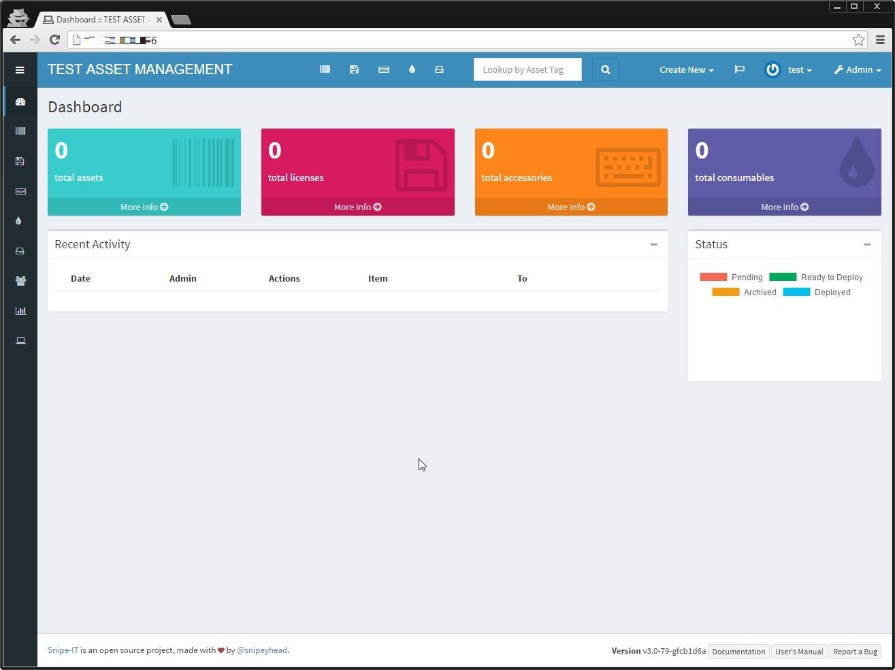
Task: Toggle Ready to Deploy legend item
Action: (x=816, y=278)
